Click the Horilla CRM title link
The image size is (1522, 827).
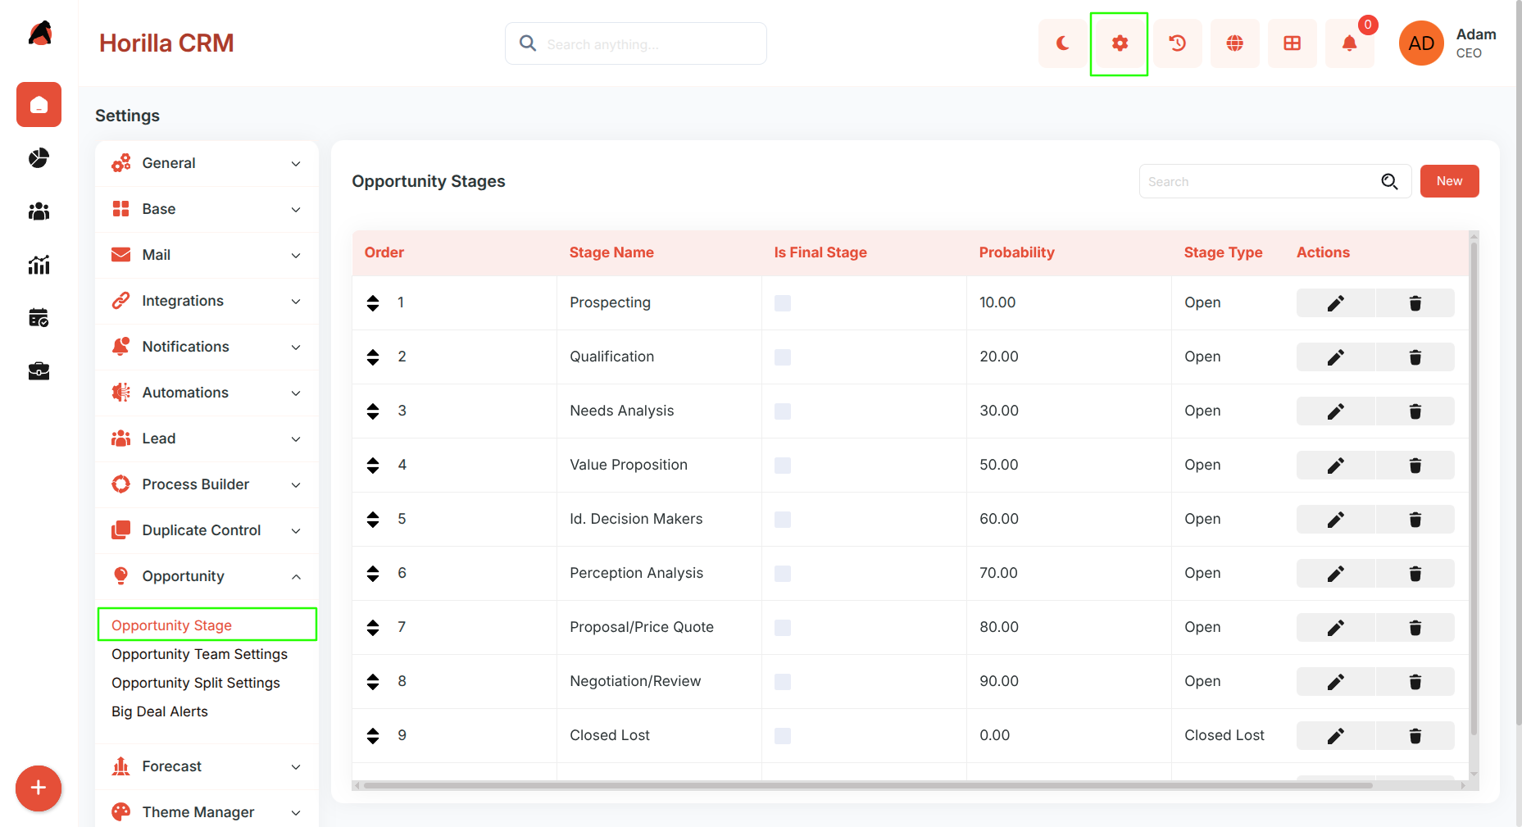pyautogui.click(x=166, y=43)
